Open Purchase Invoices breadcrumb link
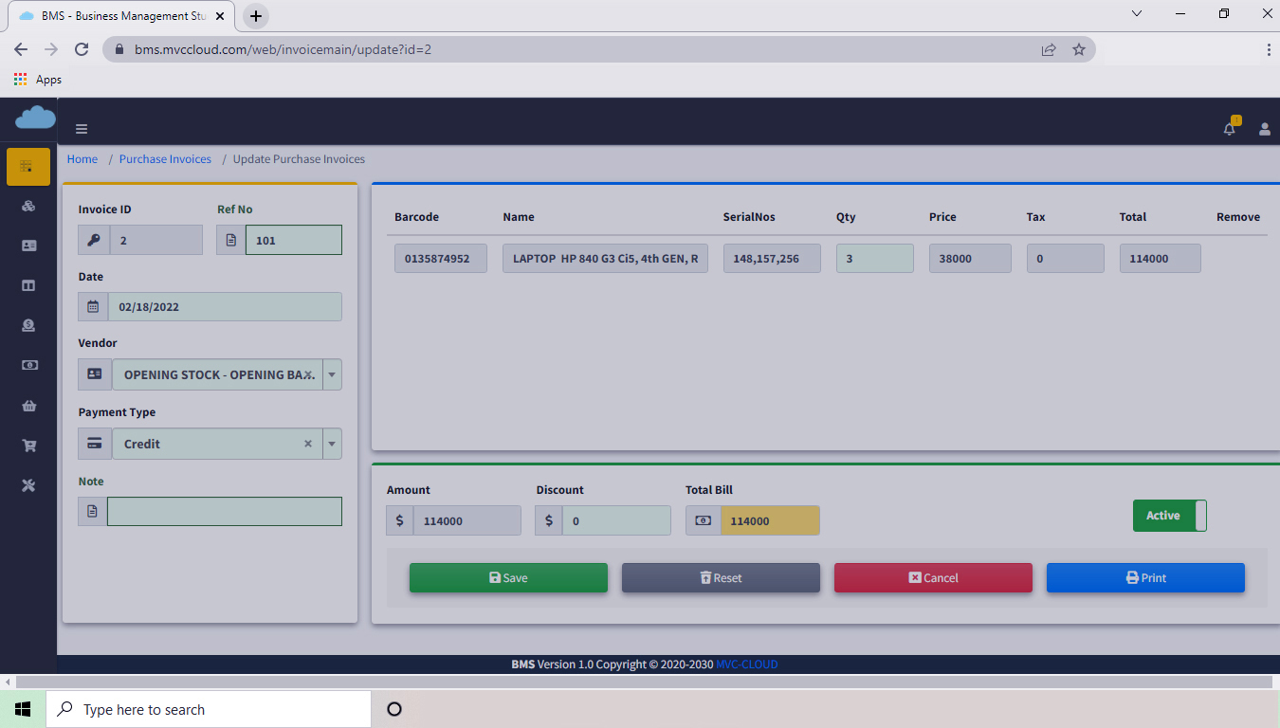 (165, 159)
